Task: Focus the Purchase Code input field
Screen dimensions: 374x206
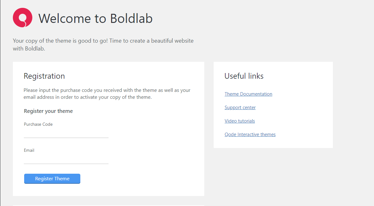Action: pyautogui.click(x=66, y=134)
